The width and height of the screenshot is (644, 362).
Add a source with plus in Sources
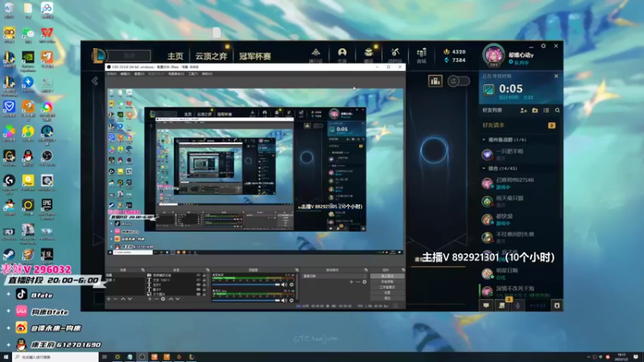pos(150,298)
